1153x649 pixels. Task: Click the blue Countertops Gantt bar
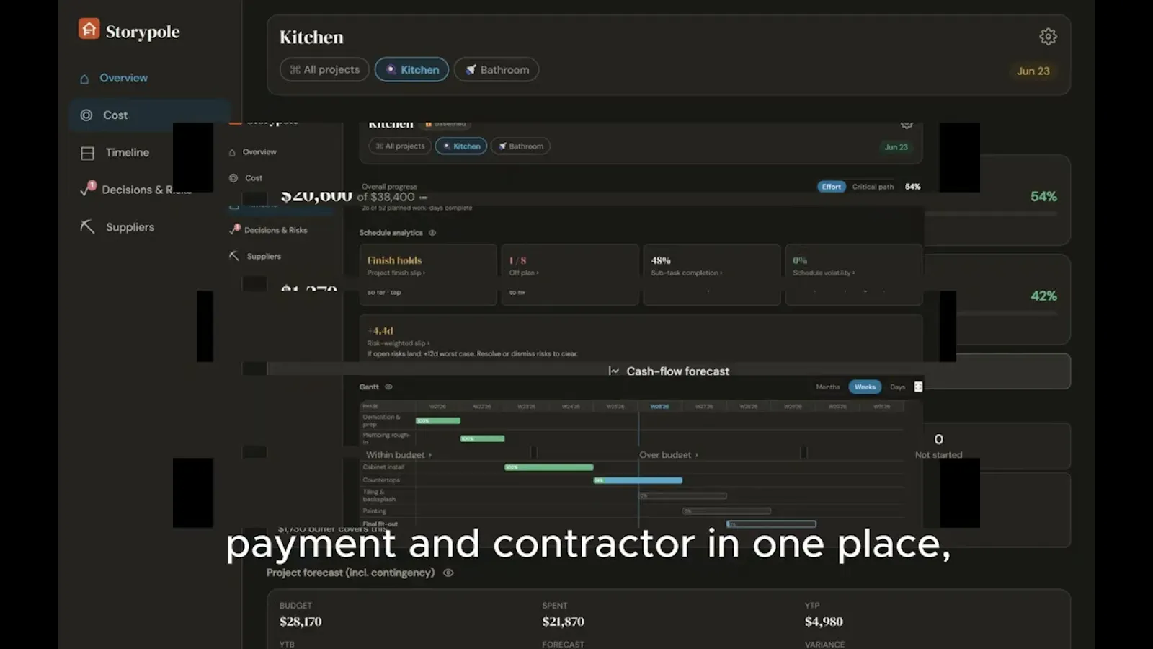click(638, 480)
